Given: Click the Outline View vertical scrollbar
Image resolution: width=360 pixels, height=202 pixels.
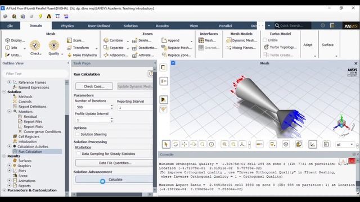Looking at the screenshot, I should pyautogui.click(x=67, y=137).
